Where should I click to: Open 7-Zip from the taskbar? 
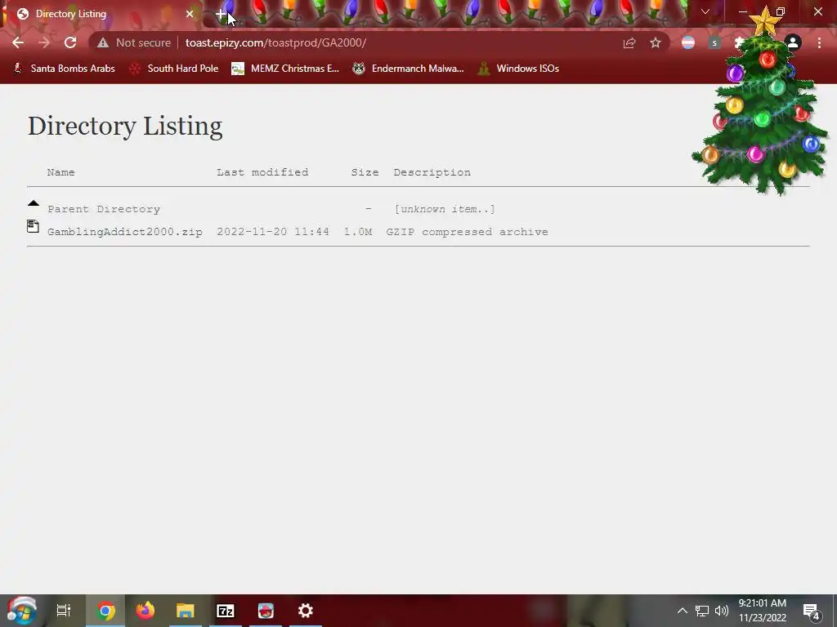(226, 611)
